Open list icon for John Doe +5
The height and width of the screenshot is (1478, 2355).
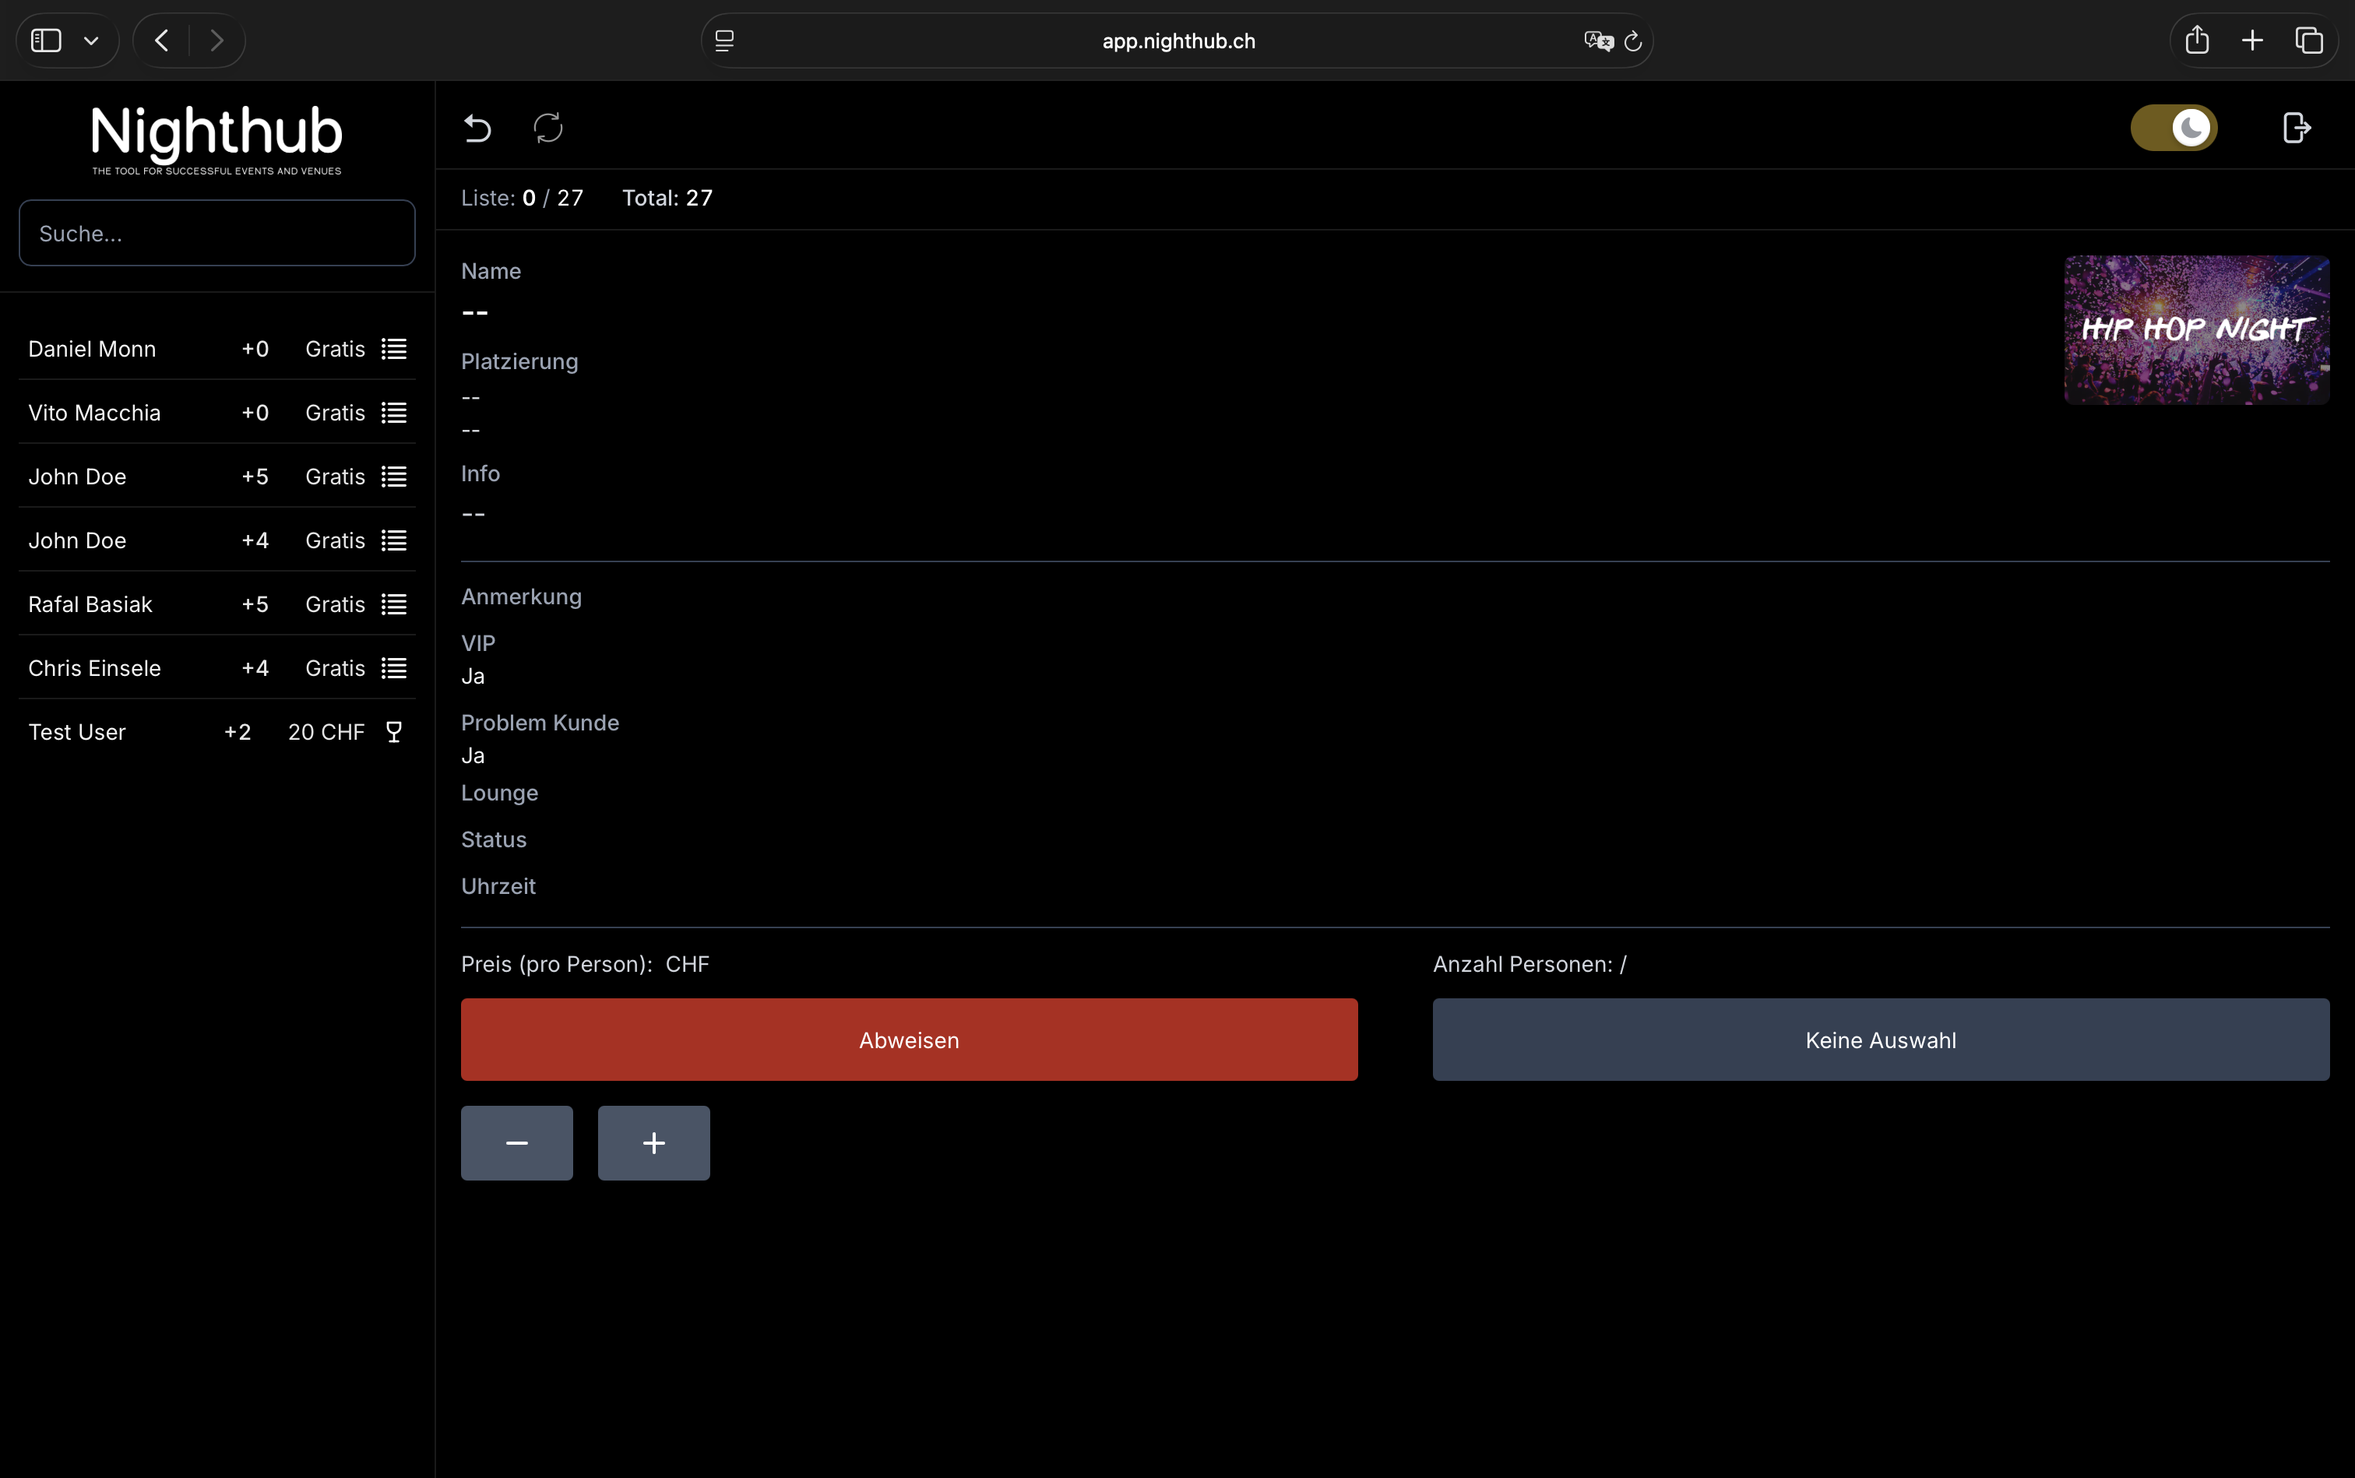pos(394,477)
